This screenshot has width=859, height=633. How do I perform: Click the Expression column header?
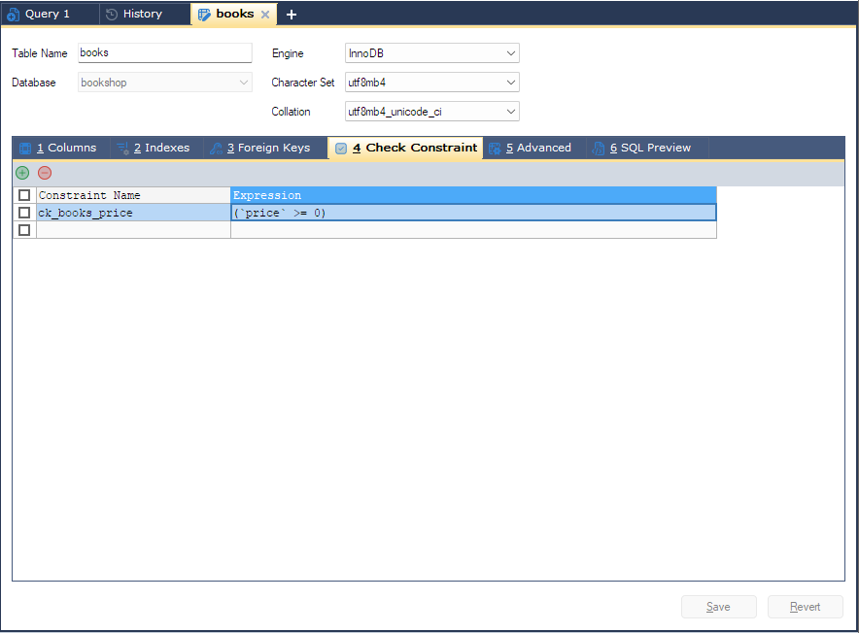tap(474, 195)
